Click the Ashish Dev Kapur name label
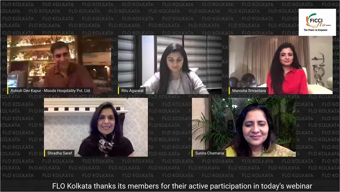The image size is (340, 192). [51, 91]
